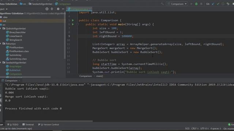Click the line separator CRLF in status bar
This screenshot has width=234, height=131.
(195, 128)
